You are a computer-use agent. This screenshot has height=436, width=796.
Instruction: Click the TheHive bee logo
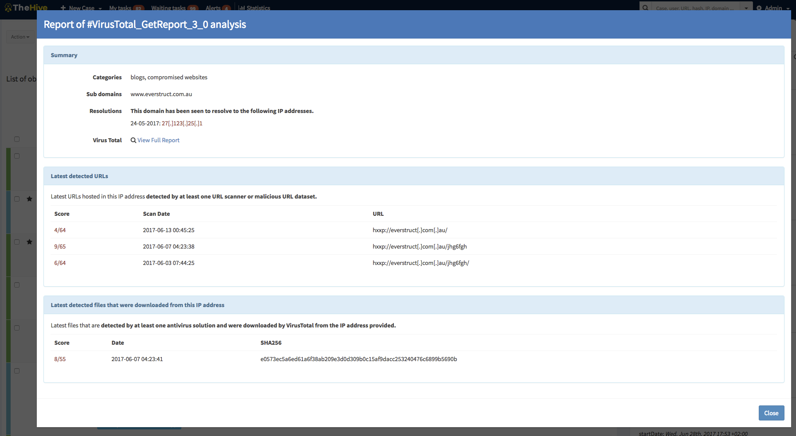(x=8, y=7)
